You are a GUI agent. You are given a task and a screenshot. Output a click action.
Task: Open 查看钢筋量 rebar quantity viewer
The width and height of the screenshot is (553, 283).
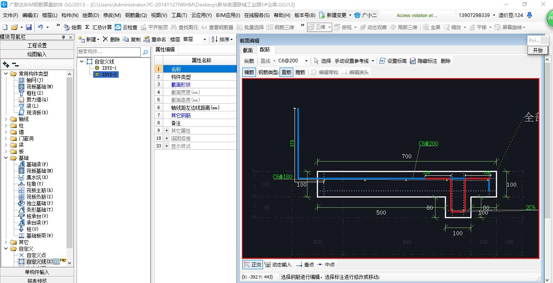pyautogui.click(x=218, y=27)
